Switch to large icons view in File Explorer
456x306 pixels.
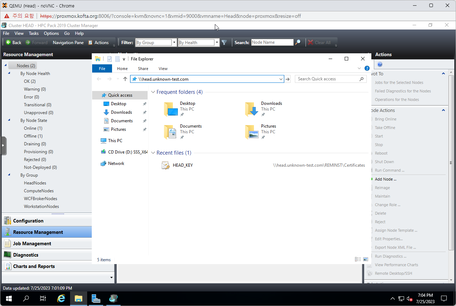click(365, 259)
